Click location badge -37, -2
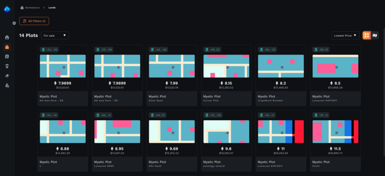Screen dimensions: 385x176 [x=321, y=115]
